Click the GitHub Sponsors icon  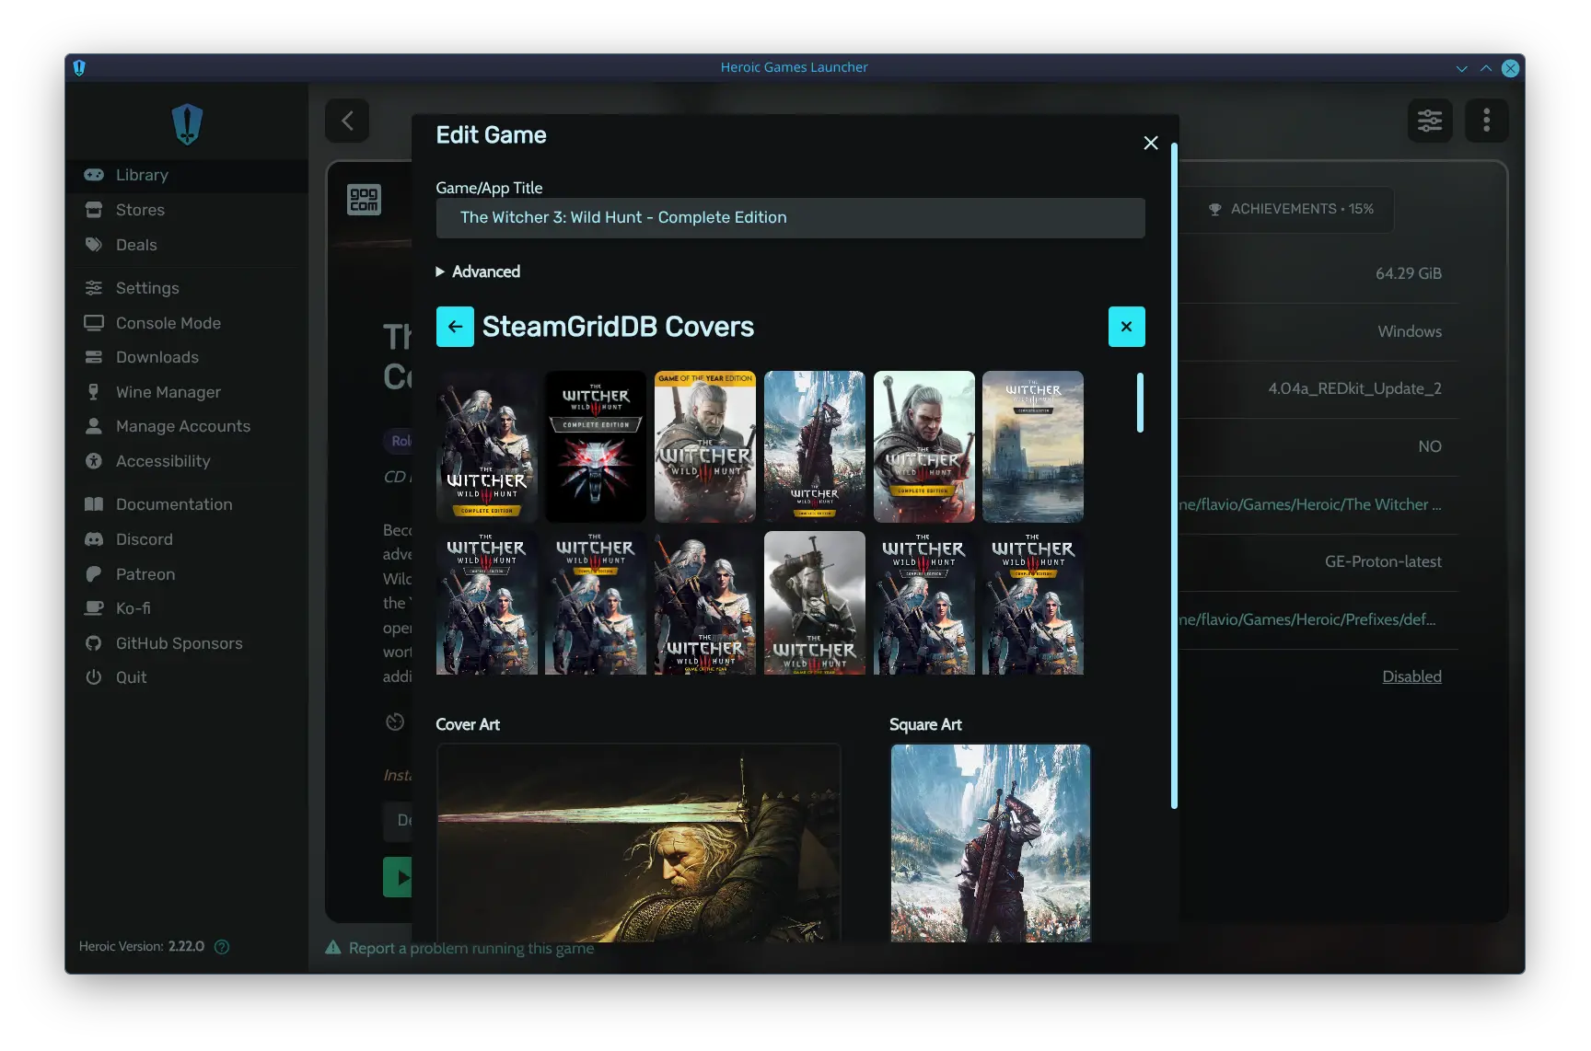[94, 643]
